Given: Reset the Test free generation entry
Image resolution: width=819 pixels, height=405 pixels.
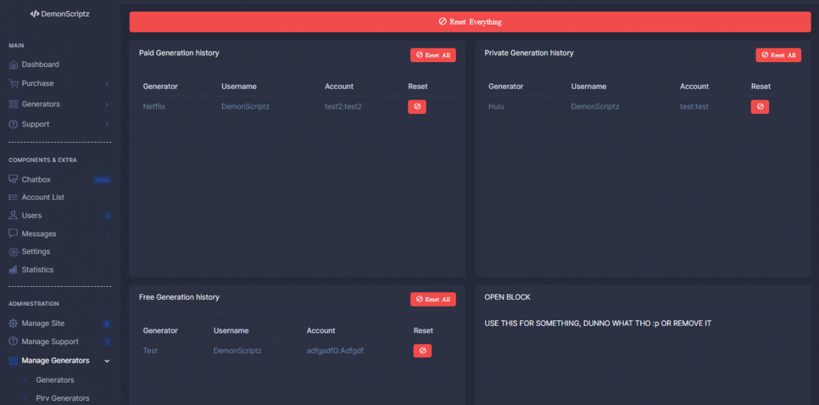Looking at the screenshot, I should pyautogui.click(x=422, y=350).
